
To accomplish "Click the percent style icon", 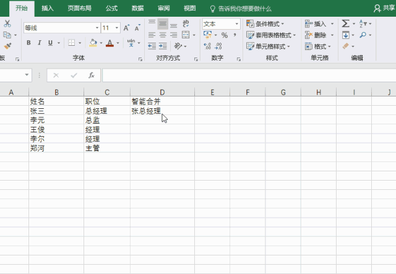I will pyautogui.click(x=224, y=35).
